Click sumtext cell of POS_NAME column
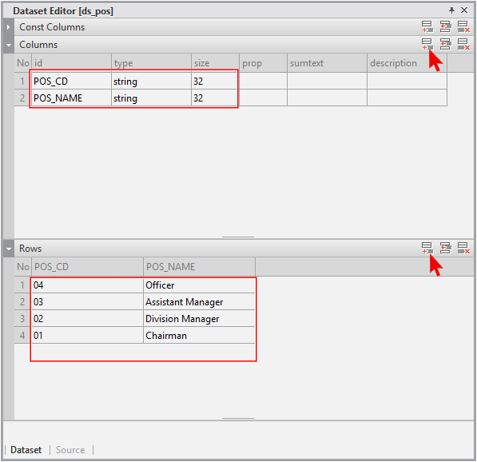Screen dimensions: 477x462 327,98
